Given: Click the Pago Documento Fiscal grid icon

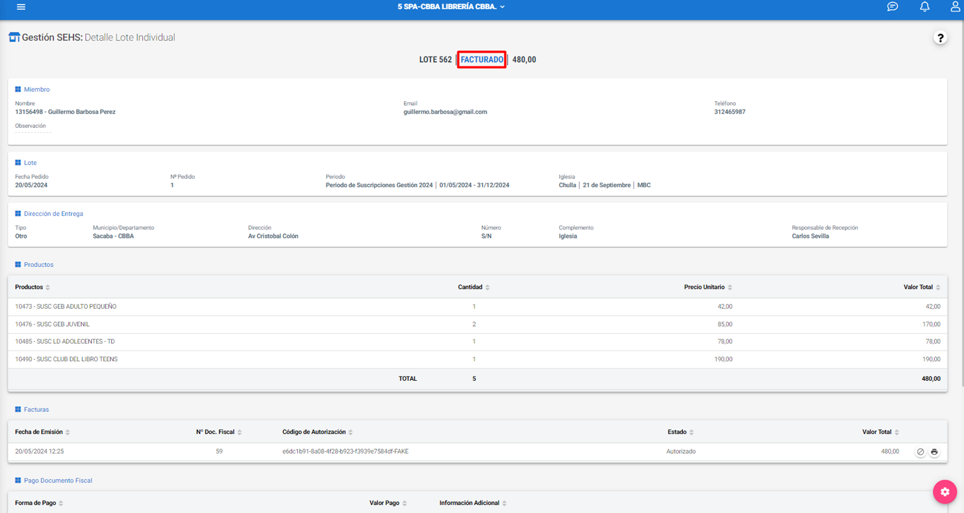Looking at the screenshot, I should [x=18, y=481].
